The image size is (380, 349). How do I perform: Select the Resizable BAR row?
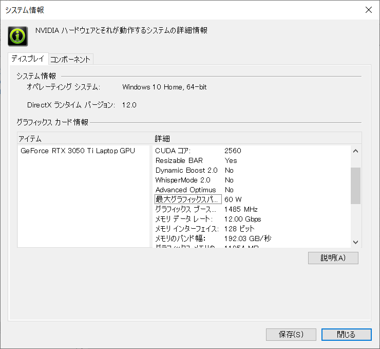coord(179,160)
